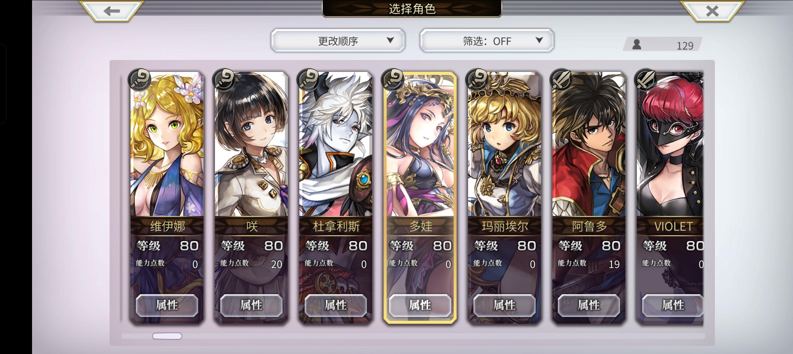
Task: Click the horizontal scrollbar thumb
Action: click(x=167, y=336)
